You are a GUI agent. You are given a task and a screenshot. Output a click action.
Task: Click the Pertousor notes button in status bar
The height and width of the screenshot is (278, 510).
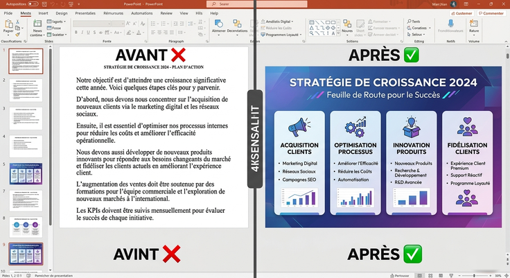coord(399,275)
